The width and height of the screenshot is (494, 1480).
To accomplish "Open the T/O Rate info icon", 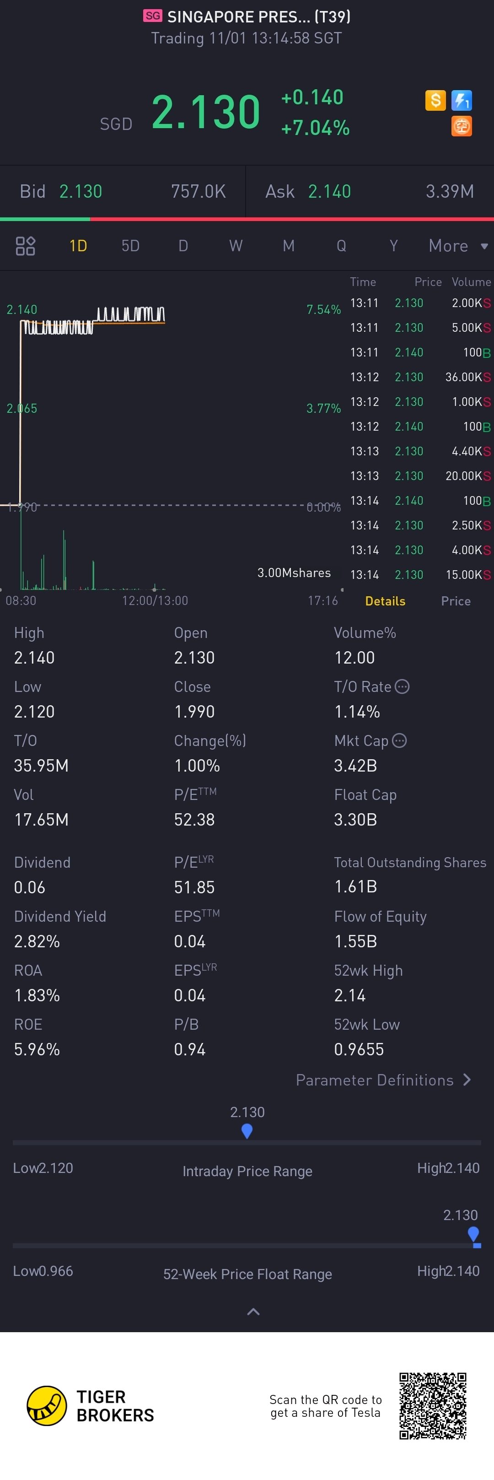I will pyautogui.click(x=402, y=686).
